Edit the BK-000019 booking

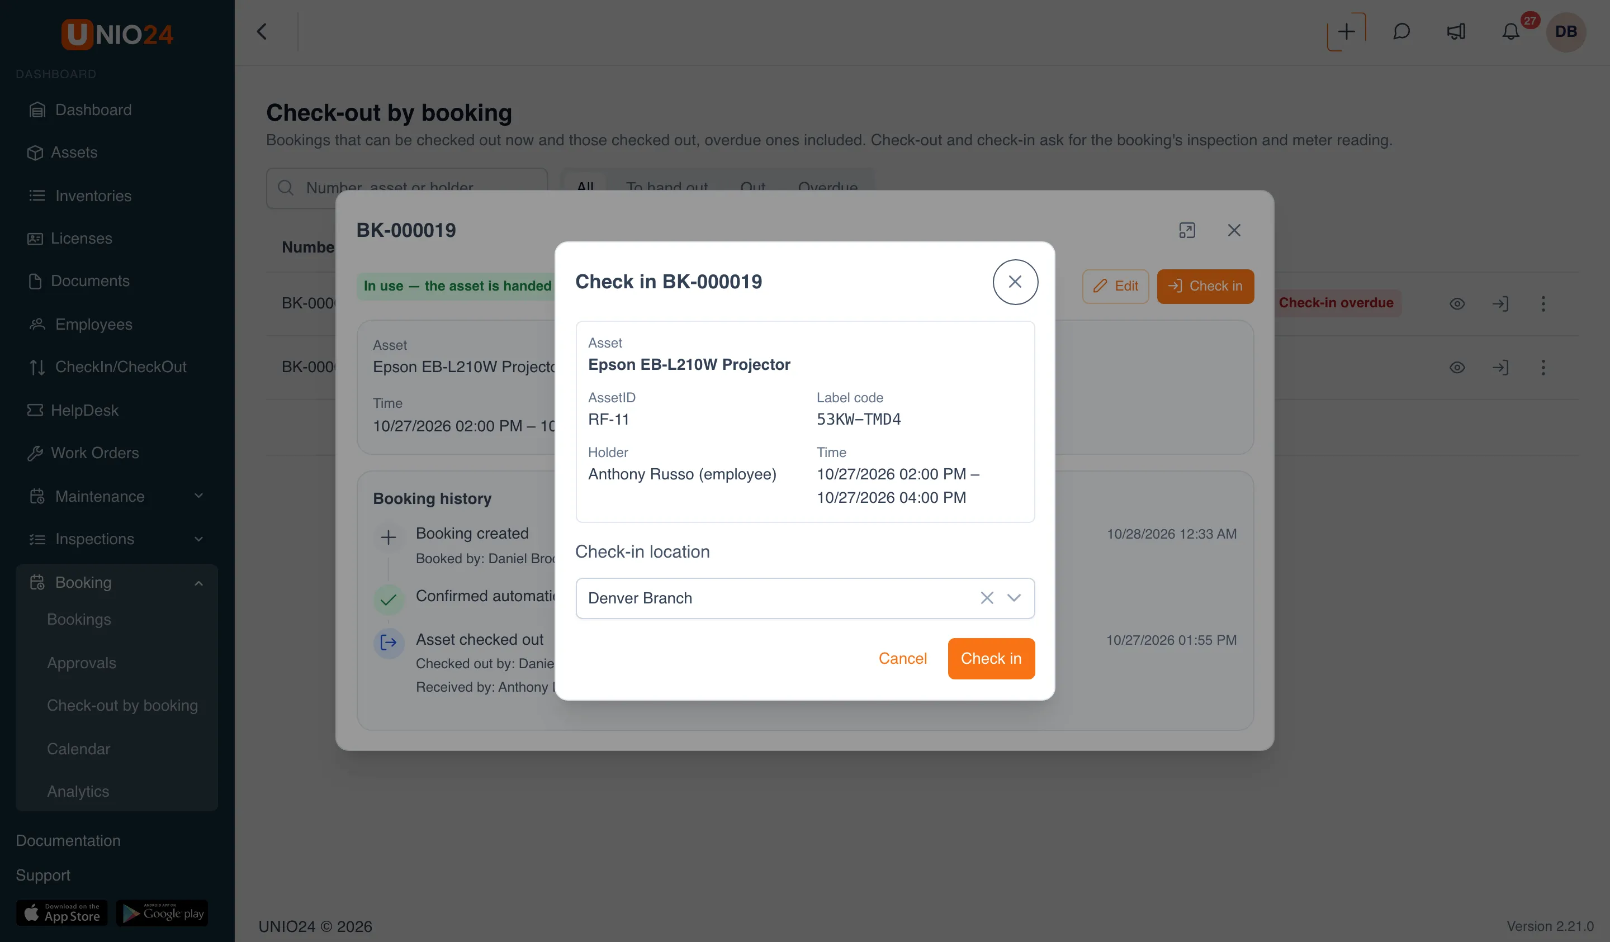1115,286
